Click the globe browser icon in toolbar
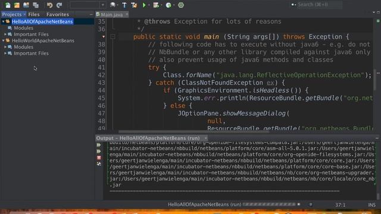381x214 pixels. click(x=113, y=5)
